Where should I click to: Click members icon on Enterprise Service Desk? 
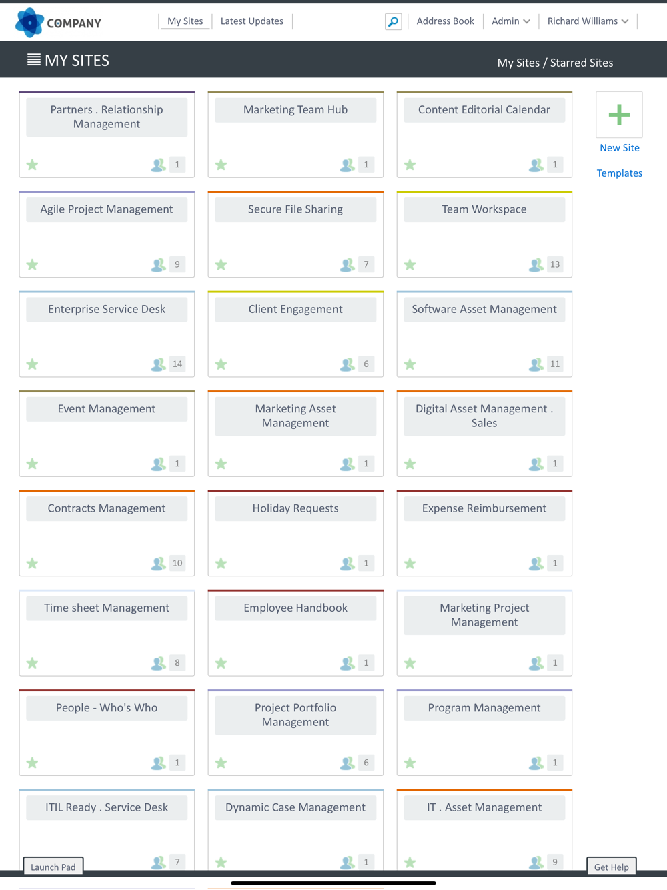pos(158,364)
